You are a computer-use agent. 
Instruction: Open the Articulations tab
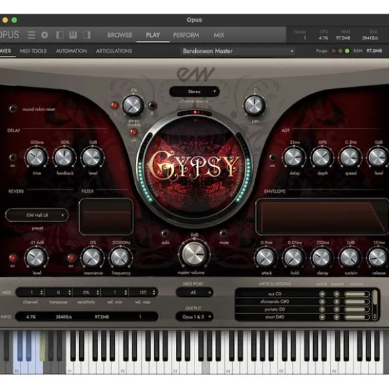[x=114, y=51]
